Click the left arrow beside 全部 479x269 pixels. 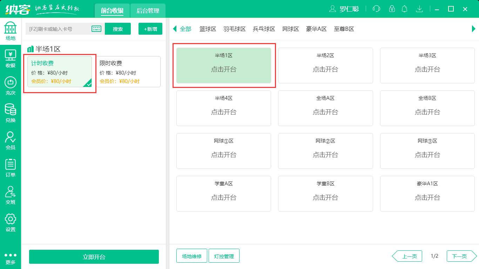coord(174,29)
